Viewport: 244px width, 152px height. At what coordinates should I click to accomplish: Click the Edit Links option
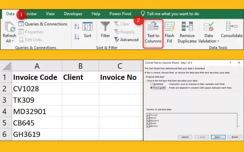coord(31,40)
